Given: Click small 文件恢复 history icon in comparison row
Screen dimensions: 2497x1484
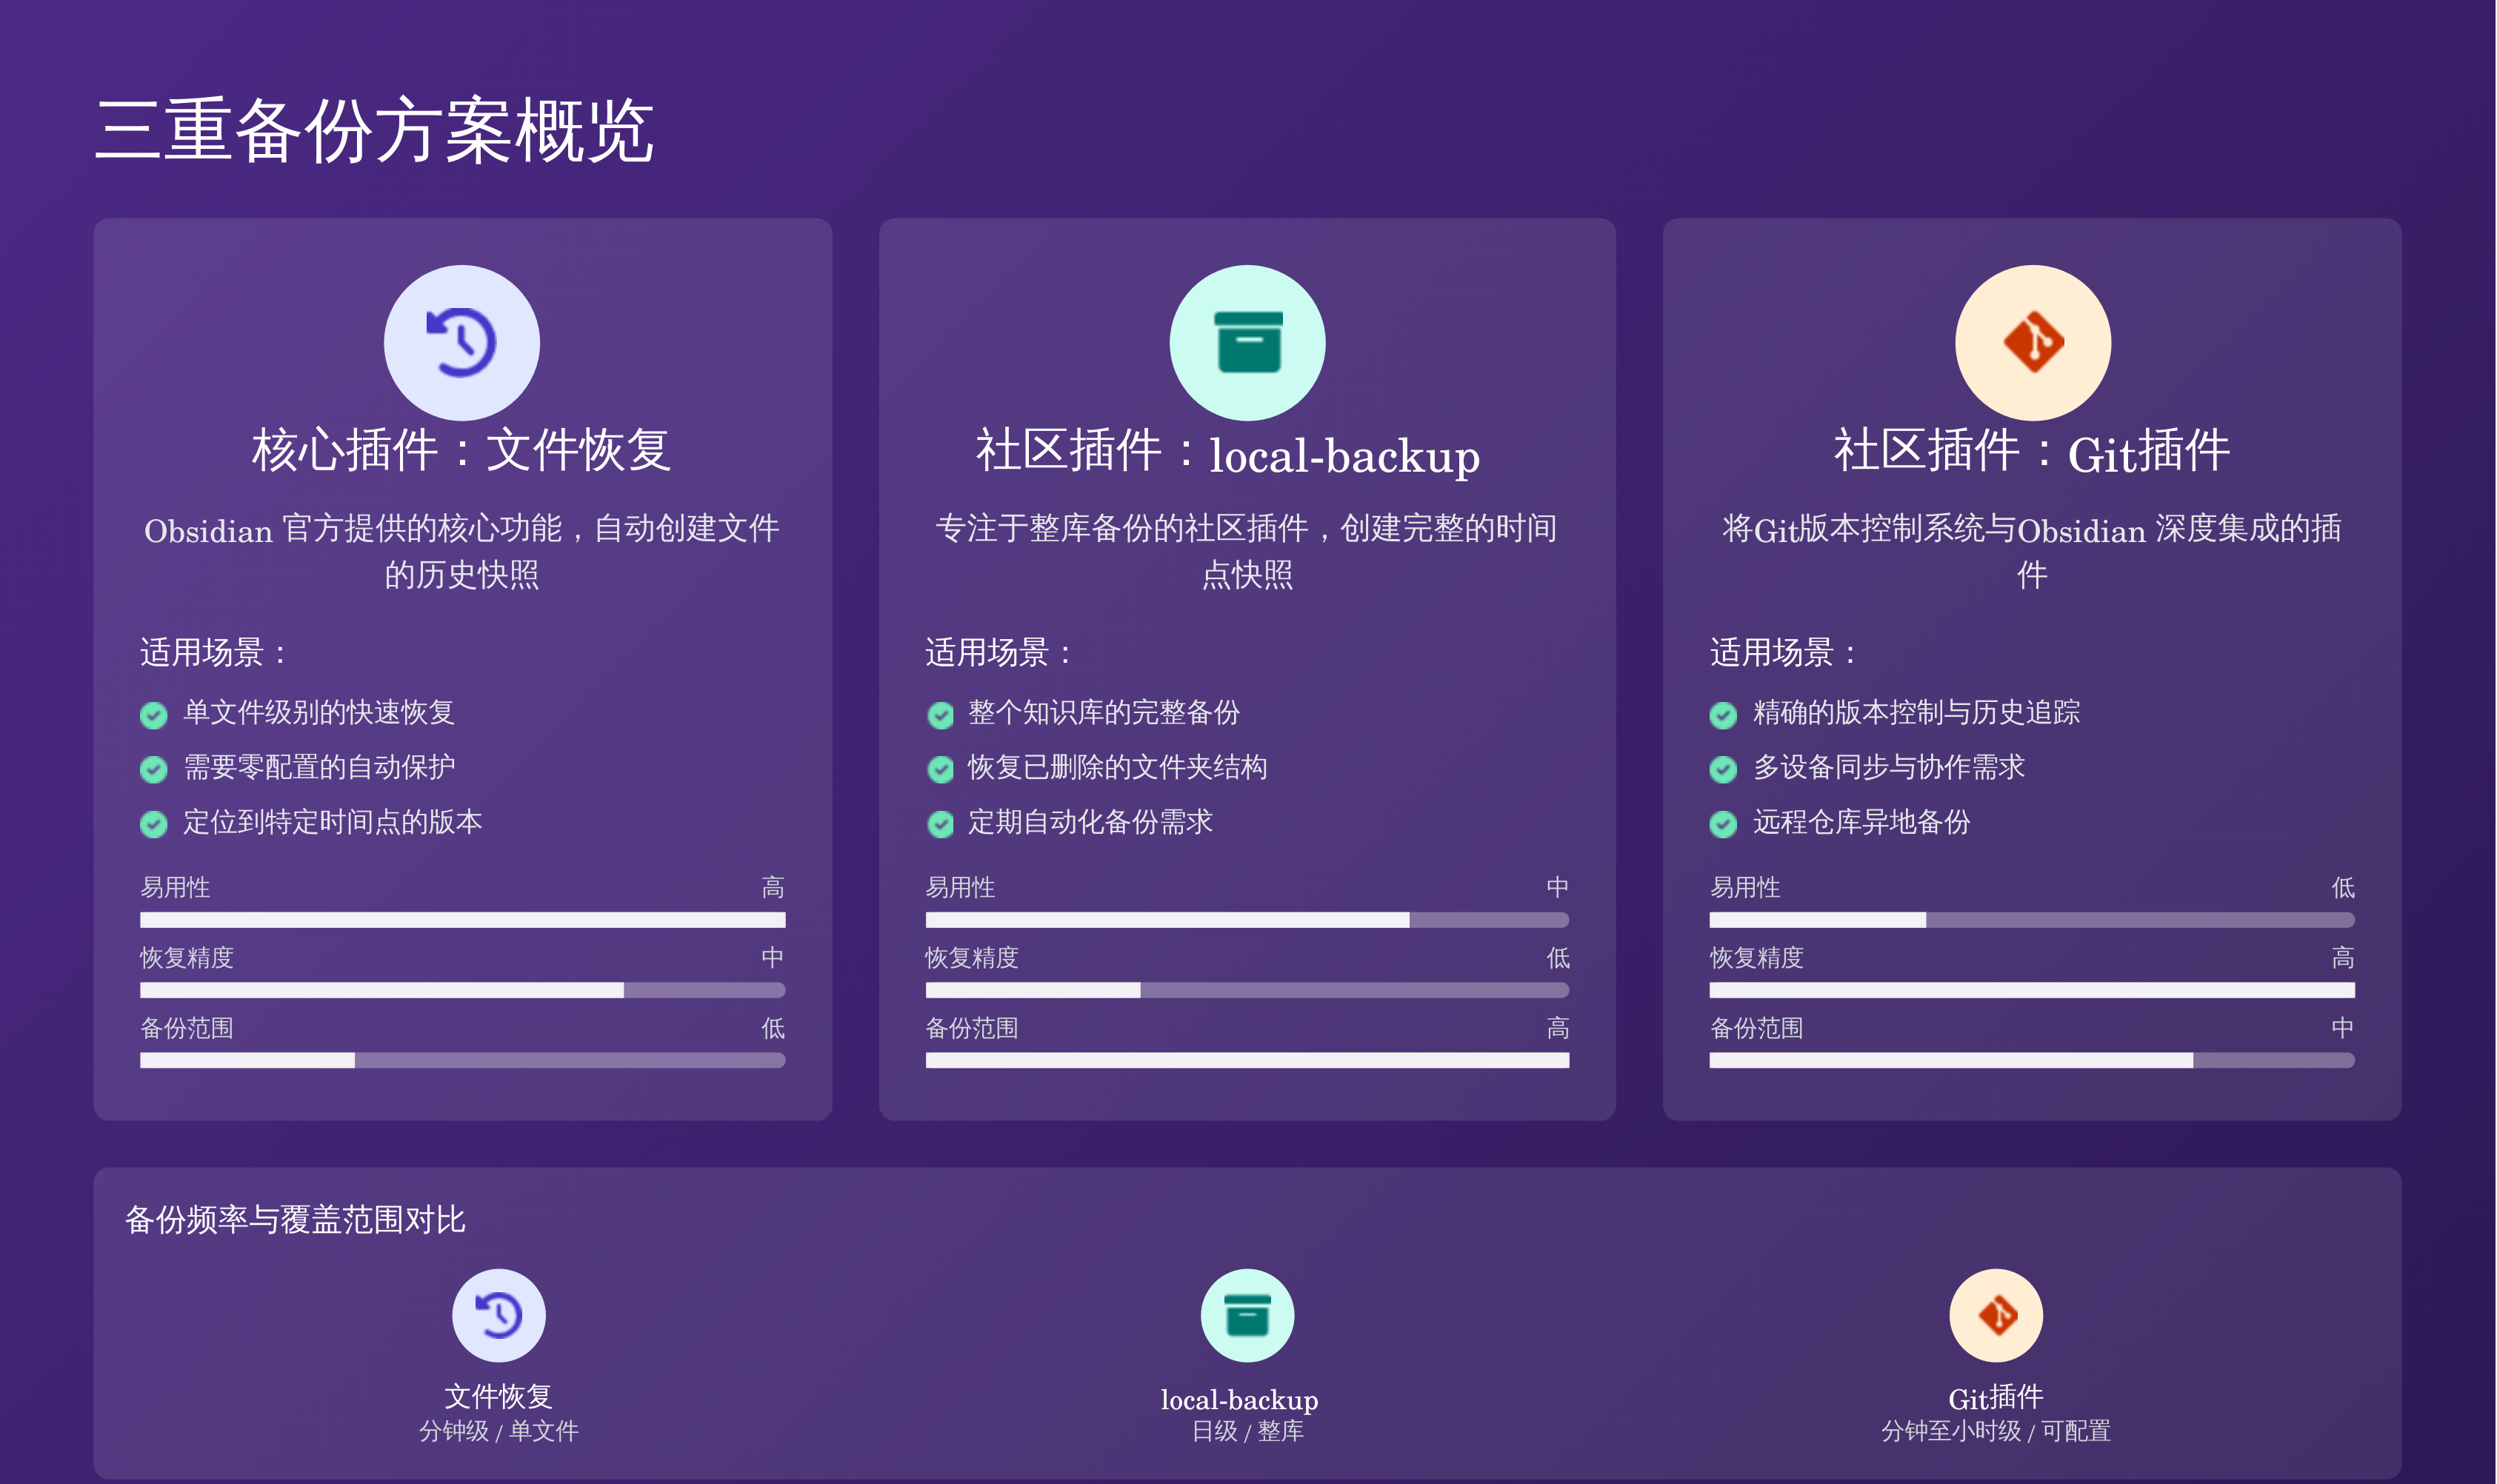Looking at the screenshot, I should (x=498, y=1315).
